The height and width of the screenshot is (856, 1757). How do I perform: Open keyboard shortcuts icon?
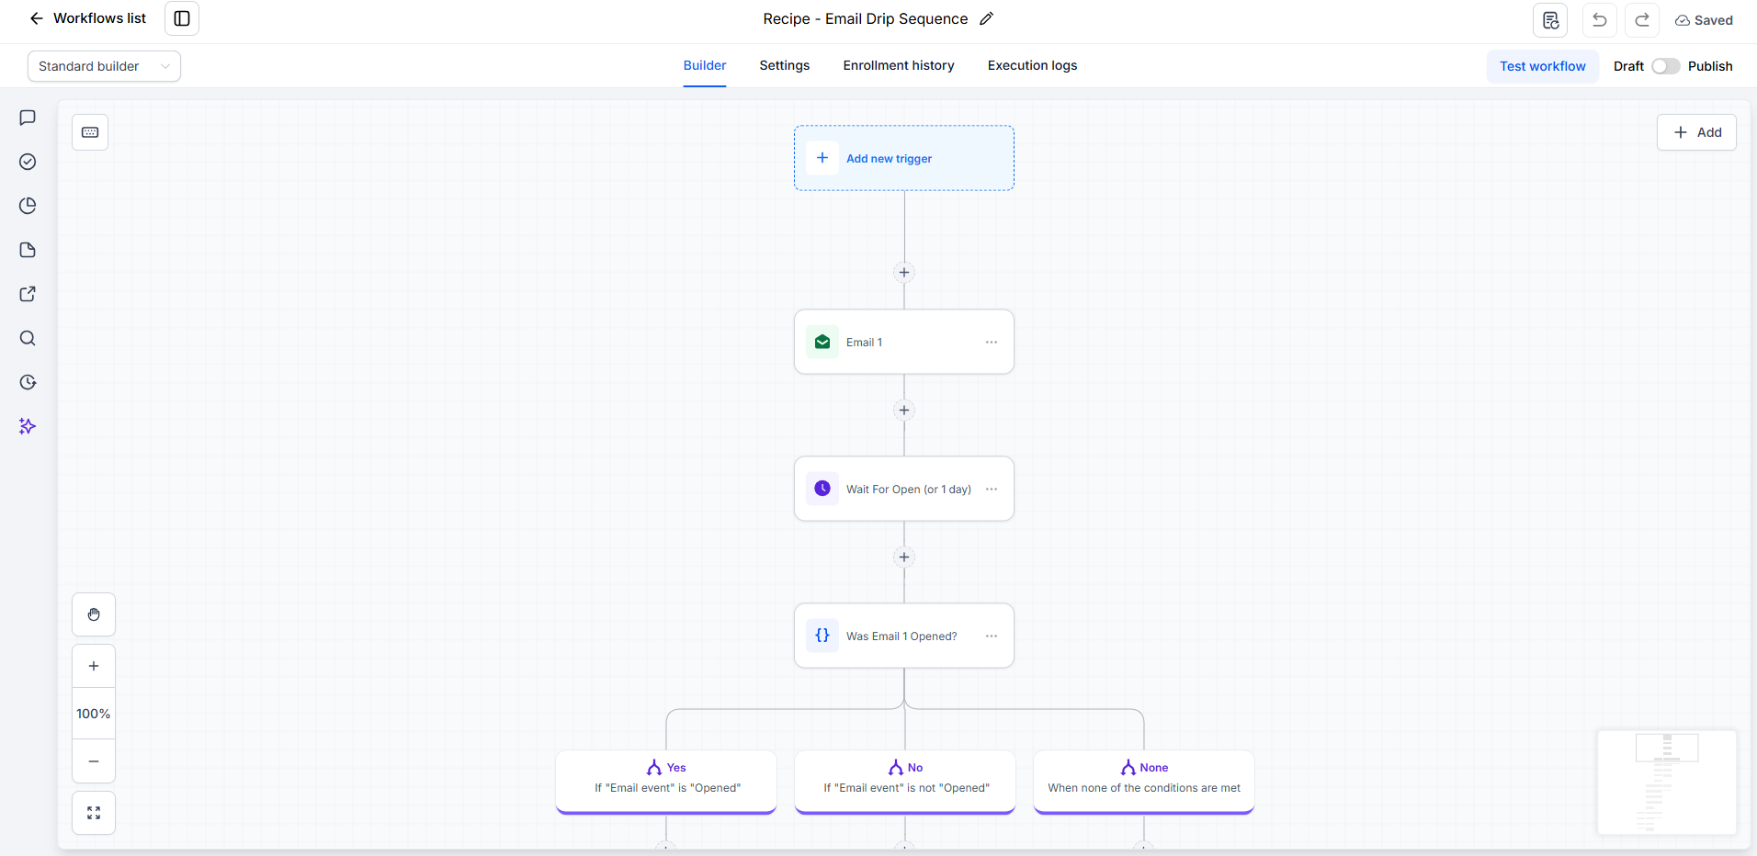coord(90,132)
